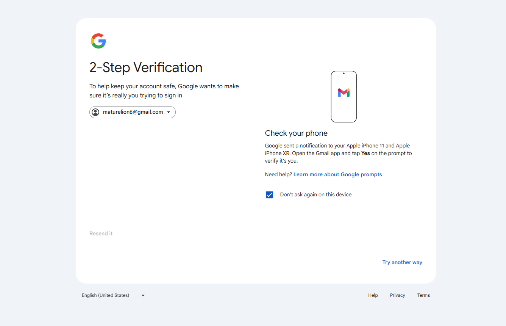Viewport: 506px width, 326px height.
Task: Click "Learn more about Google prompts"
Action: (338, 174)
